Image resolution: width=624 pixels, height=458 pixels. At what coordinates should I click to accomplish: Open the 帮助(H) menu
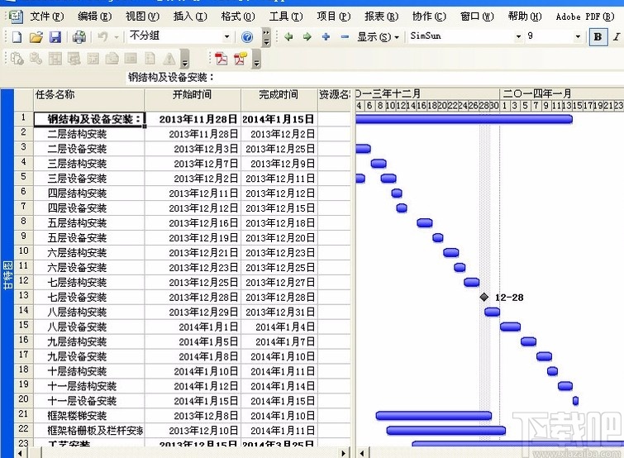[x=525, y=17]
